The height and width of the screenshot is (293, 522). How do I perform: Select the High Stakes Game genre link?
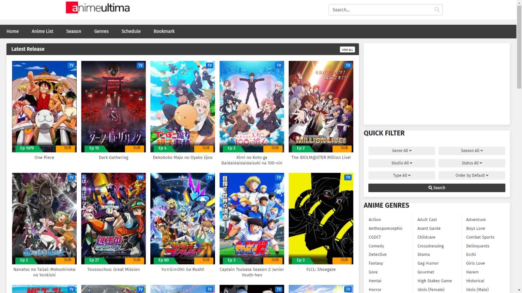click(x=435, y=281)
